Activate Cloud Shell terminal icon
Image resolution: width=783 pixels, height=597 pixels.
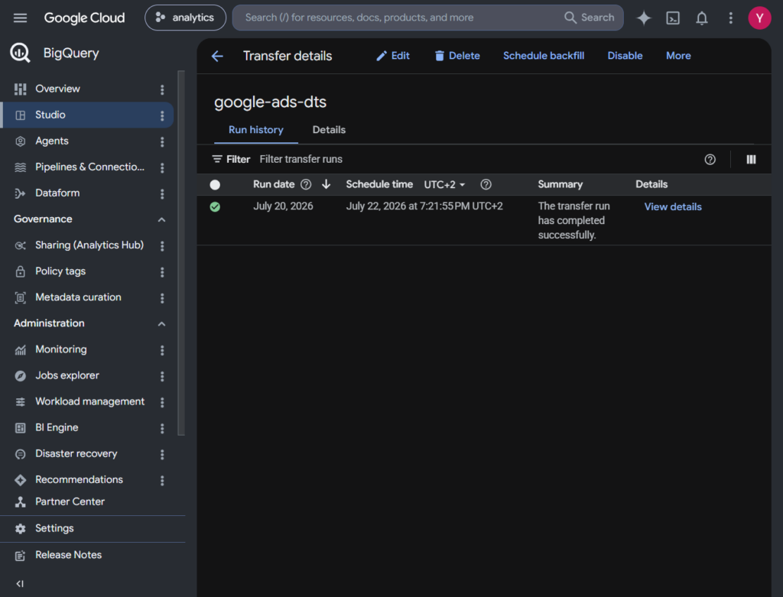tap(673, 18)
